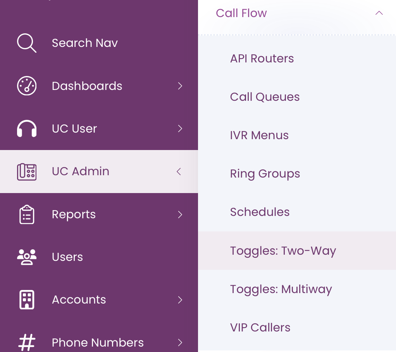Expand the Reports submenu arrow
This screenshot has height=352, width=396.
[x=180, y=214]
